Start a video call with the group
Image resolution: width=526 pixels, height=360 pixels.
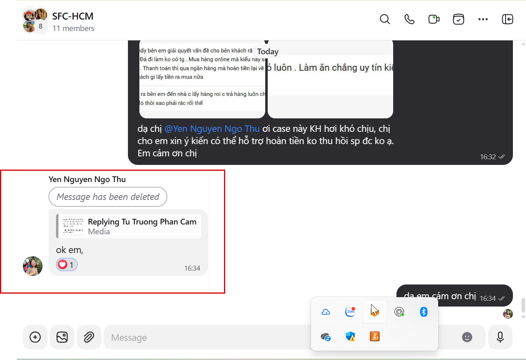coord(434,19)
